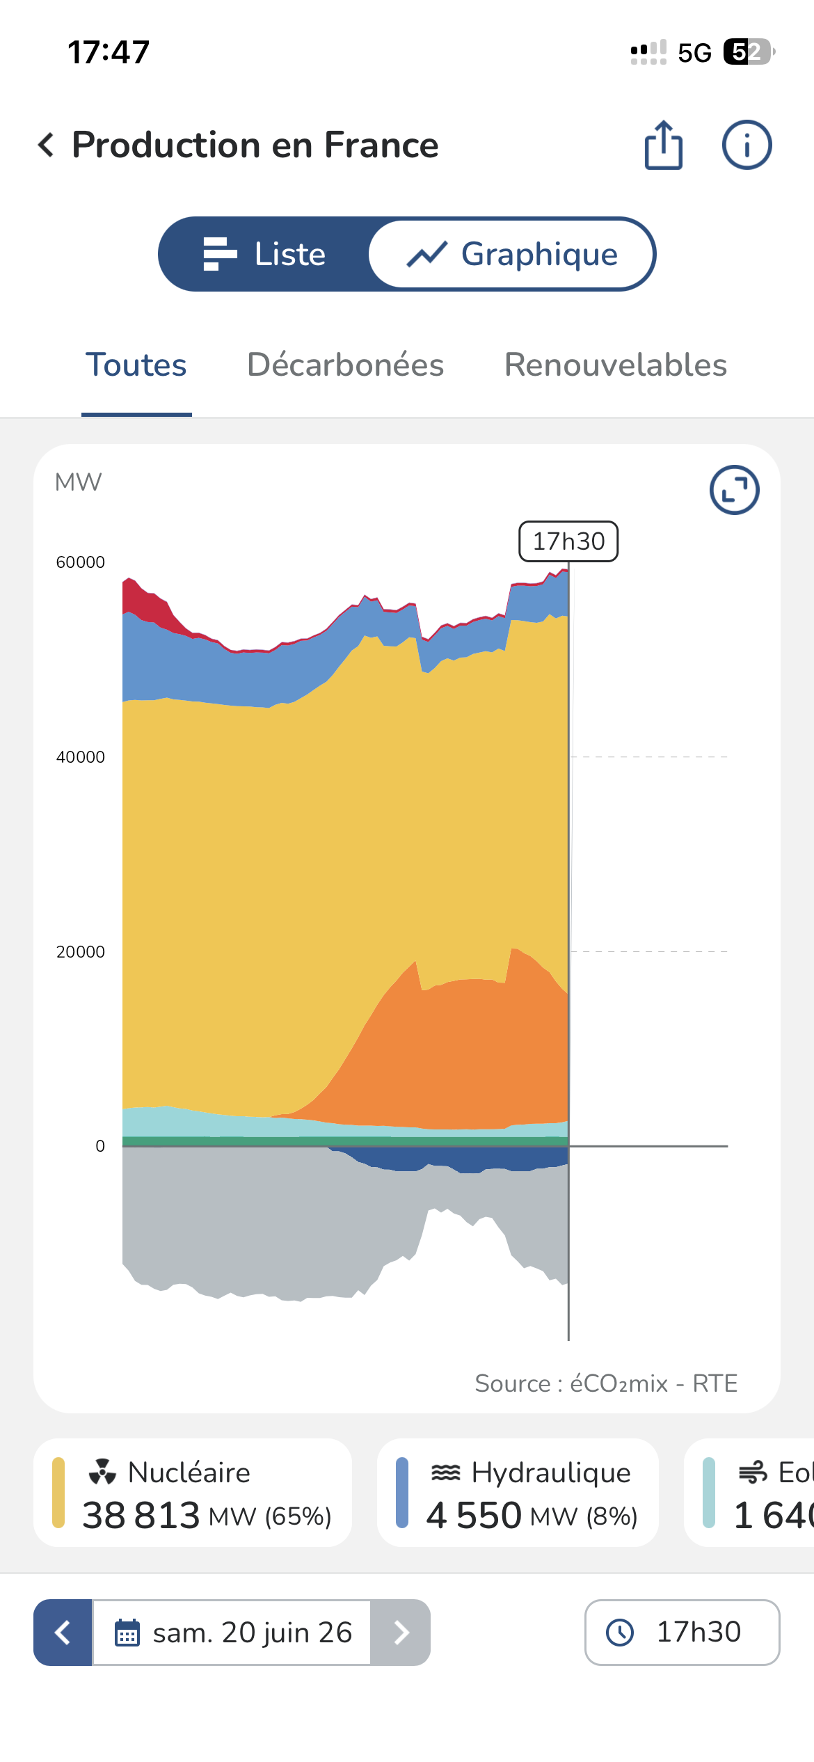Go to previous day with left arrow

tap(63, 1633)
